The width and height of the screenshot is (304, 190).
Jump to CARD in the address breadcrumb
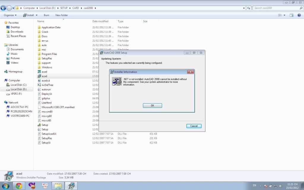coord(76,8)
